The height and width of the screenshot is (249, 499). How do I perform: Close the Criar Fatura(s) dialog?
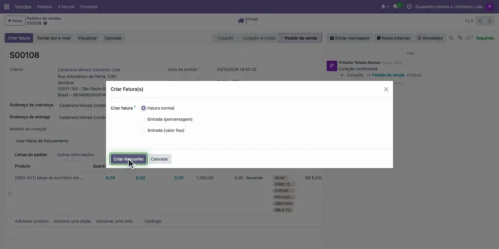point(386,89)
